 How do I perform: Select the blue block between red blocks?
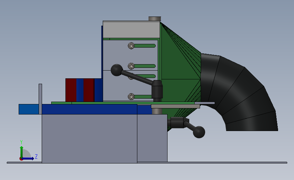click(80, 90)
